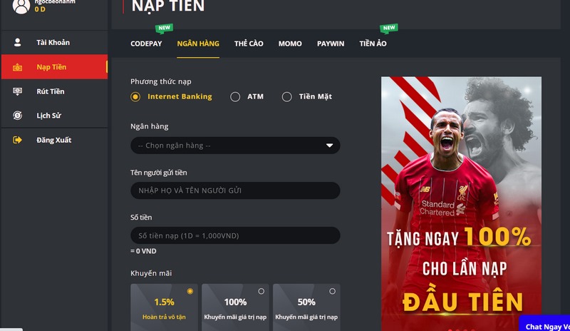Image resolution: width=570 pixels, height=331 pixels.
Task: Switch to the MOMO tab
Action: click(x=290, y=44)
